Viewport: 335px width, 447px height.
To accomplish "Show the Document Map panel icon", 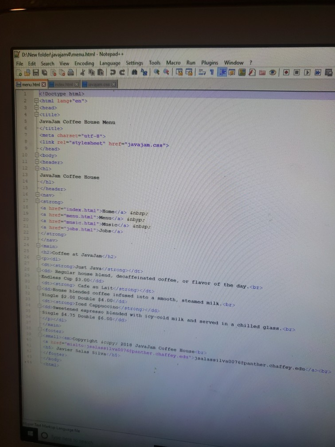I will point(242,72).
